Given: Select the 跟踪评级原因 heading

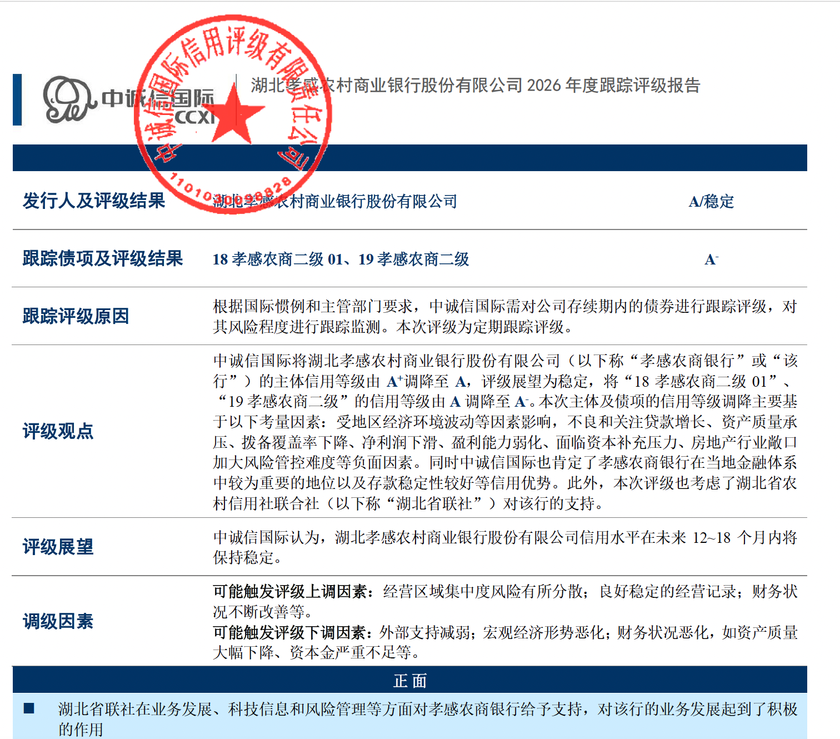Looking at the screenshot, I should [x=76, y=316].
